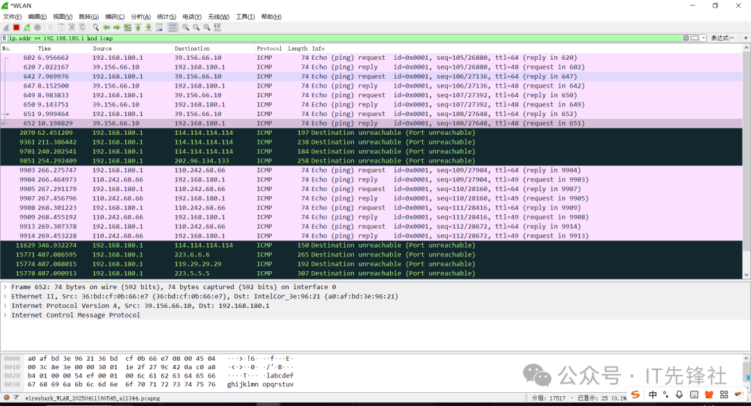Clear the display filter with X button
The image size is (751, 406).
tap(685, 38)
